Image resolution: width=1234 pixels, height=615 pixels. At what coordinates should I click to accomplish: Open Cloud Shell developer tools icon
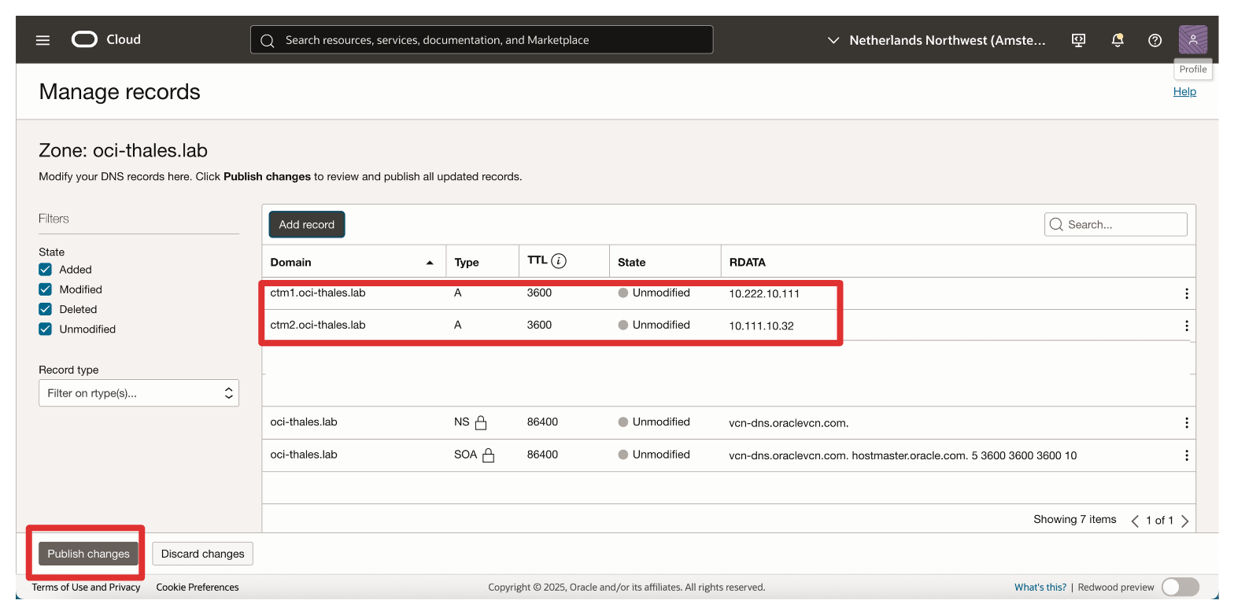tap(1079, 40)
